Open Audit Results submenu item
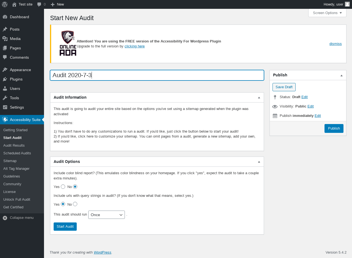The width and height of the screenshot is (352, 258). [14, 145]
